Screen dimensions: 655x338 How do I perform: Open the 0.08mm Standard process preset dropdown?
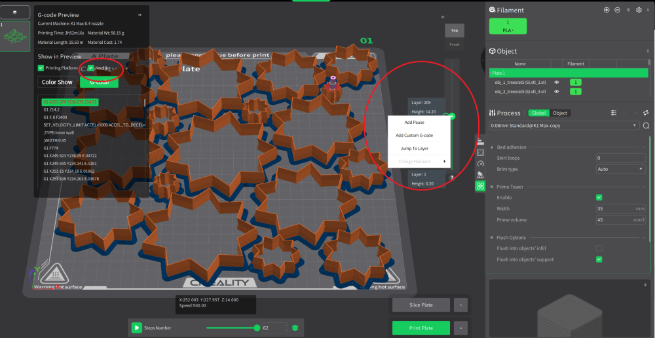coord(565,125)
